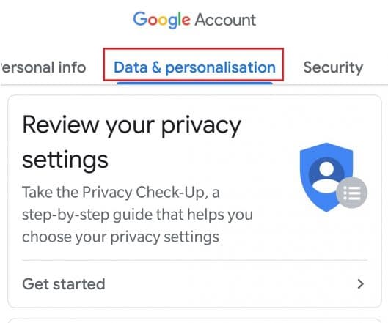Viewport: 388px width, 323px height.
Task: Click the Google Account header
Action: pos(194,20)
